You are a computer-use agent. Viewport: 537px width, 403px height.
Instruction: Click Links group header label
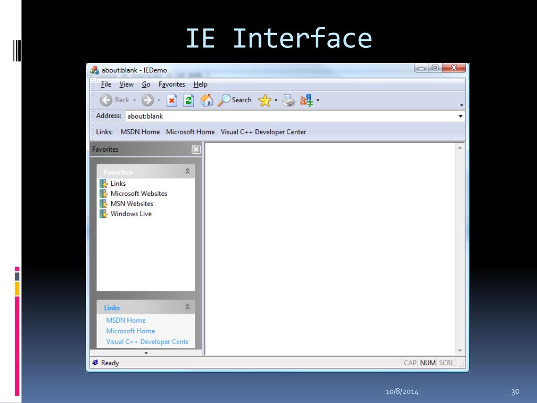point(112,307)
